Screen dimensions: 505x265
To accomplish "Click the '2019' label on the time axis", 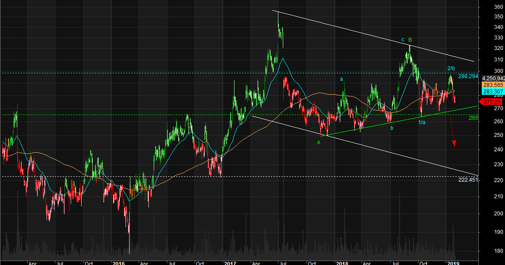I will (x=454, y=262).
